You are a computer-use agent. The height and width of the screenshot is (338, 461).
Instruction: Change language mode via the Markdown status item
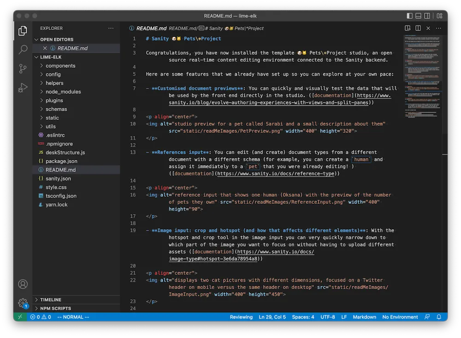(364, 317)
